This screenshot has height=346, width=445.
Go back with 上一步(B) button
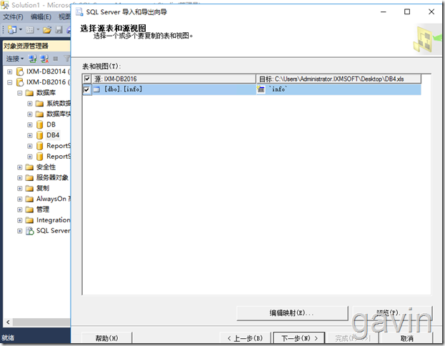[x=245, y=338]
